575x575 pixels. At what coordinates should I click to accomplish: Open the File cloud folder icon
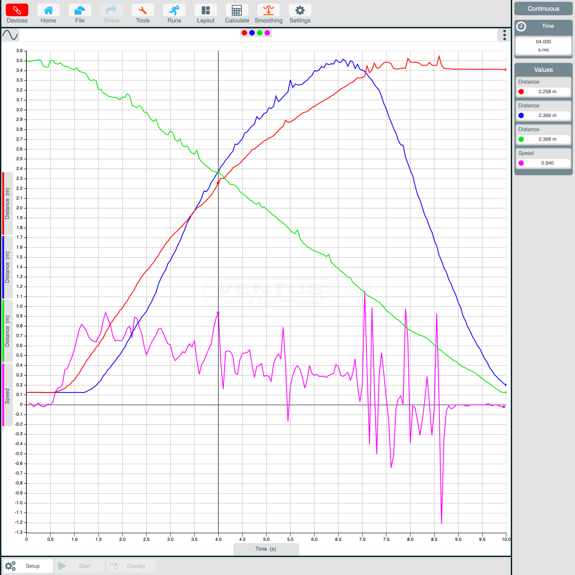coord(80,11)
